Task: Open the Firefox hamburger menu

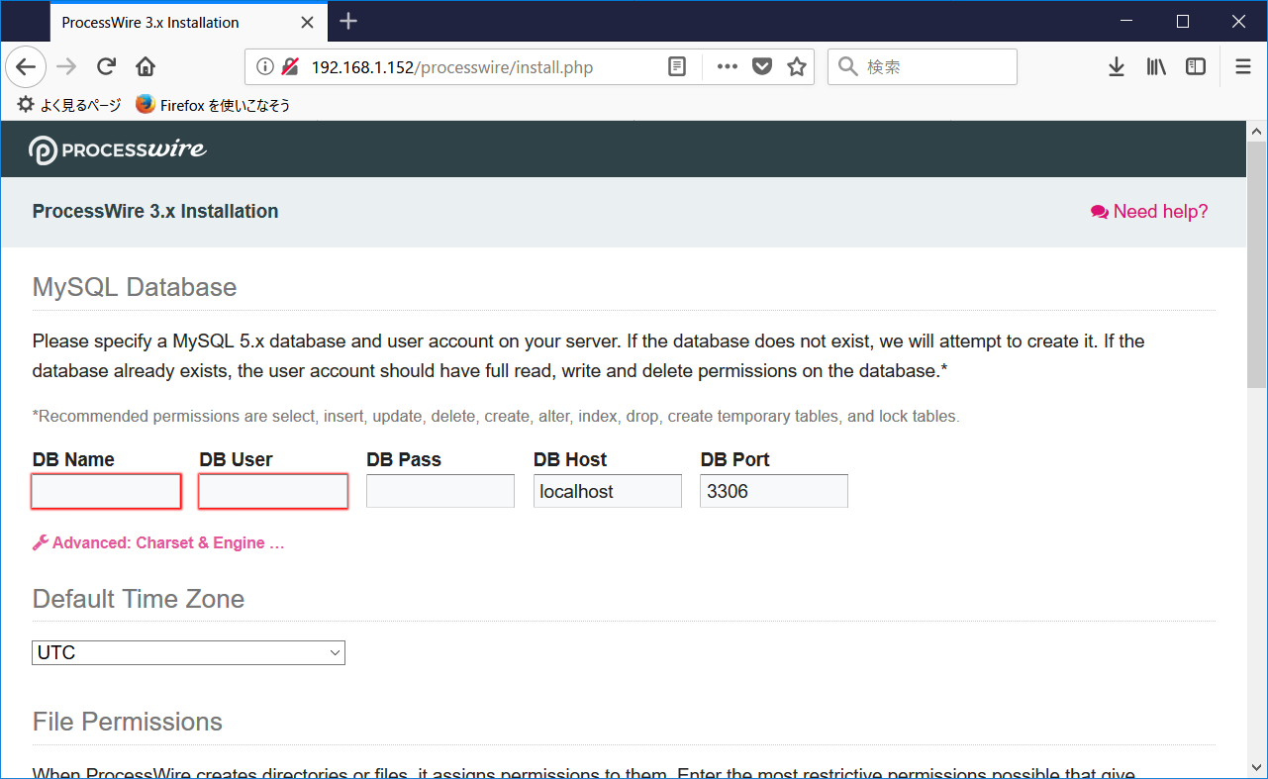Action: point(1242,66)
